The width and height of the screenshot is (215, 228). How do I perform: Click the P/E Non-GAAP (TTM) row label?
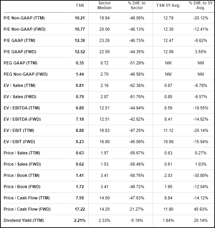24,18
